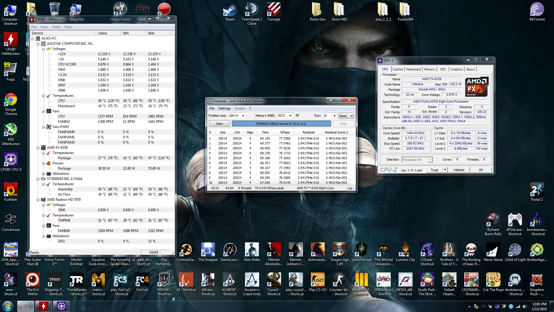Open Portal 2 desktop icon

pos(537,190)
